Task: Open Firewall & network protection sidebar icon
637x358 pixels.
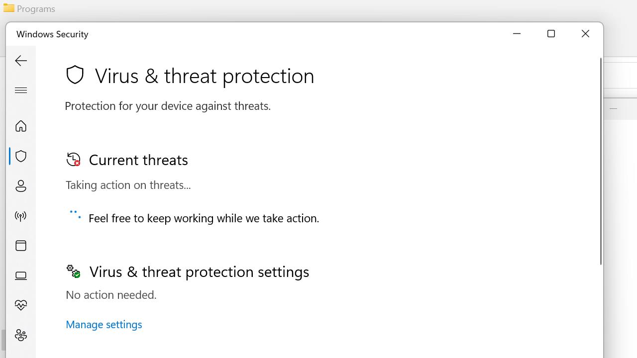Action: point(21,216)
